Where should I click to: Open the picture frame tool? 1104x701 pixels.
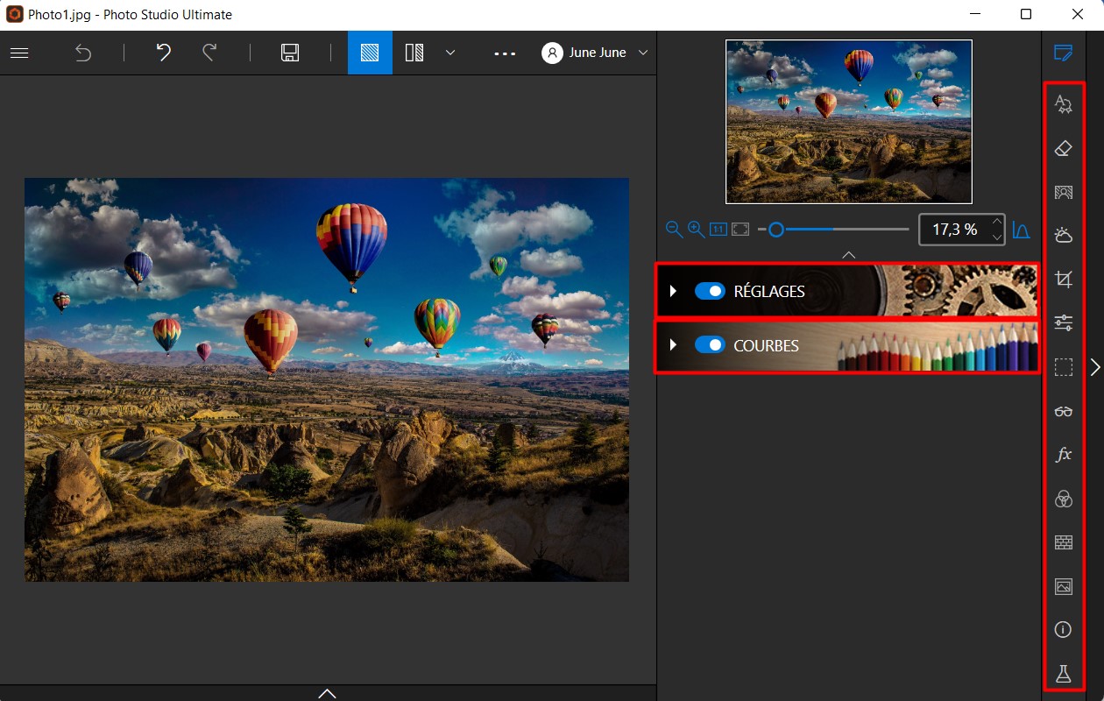[x=1064, y=587]
